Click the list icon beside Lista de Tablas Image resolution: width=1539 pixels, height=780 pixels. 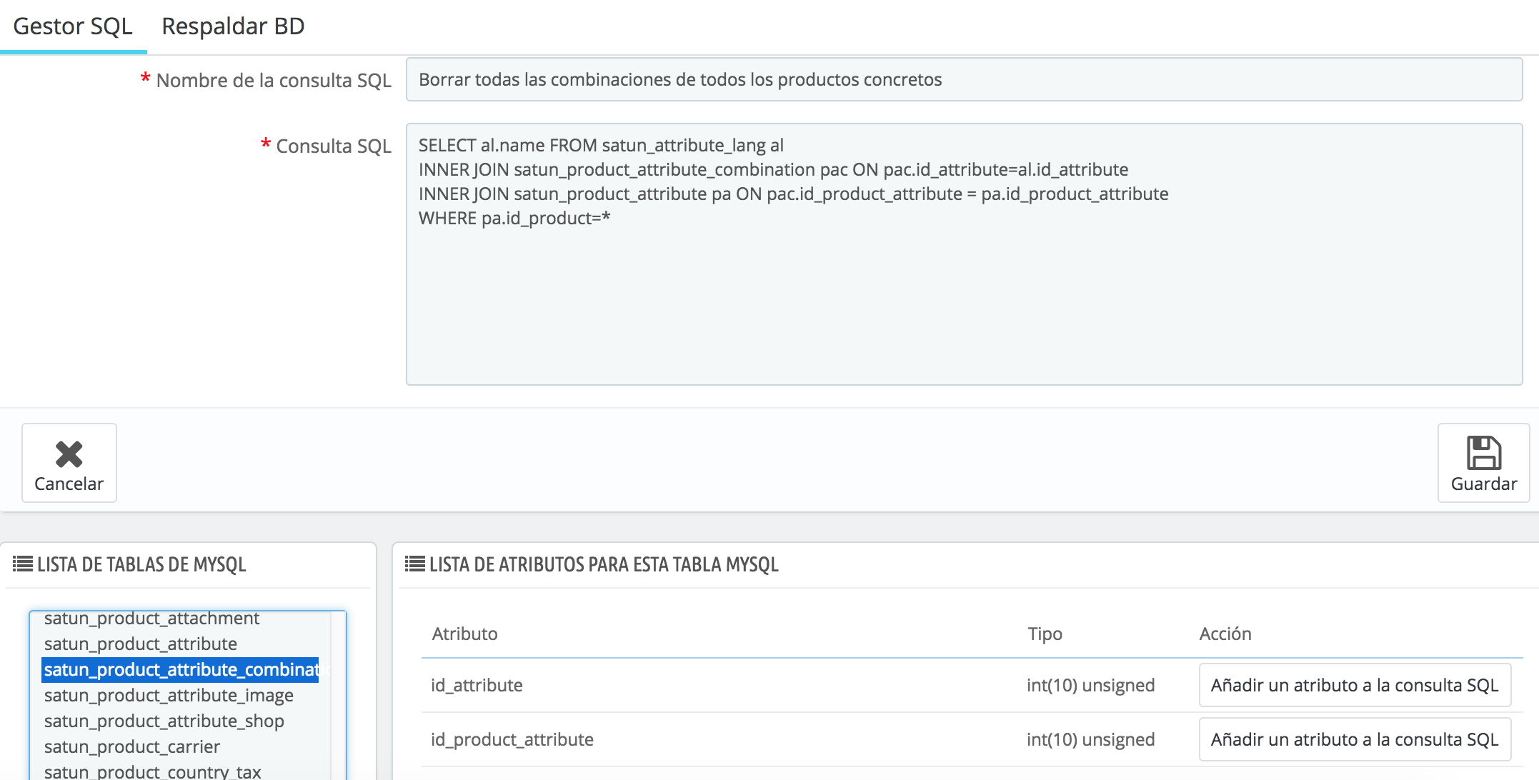pos(23,564)
